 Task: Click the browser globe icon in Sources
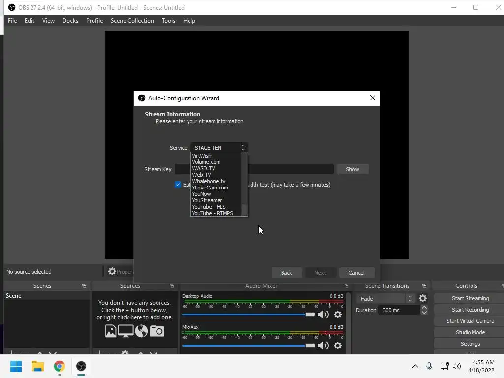[x=141, y=331]
